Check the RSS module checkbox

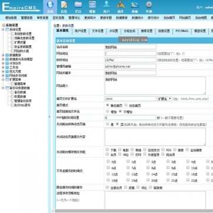163,149
